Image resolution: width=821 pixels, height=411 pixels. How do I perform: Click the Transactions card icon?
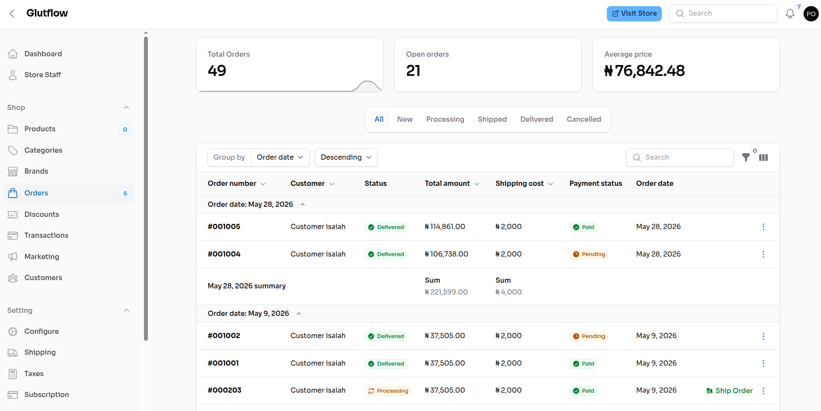[13, 236]
